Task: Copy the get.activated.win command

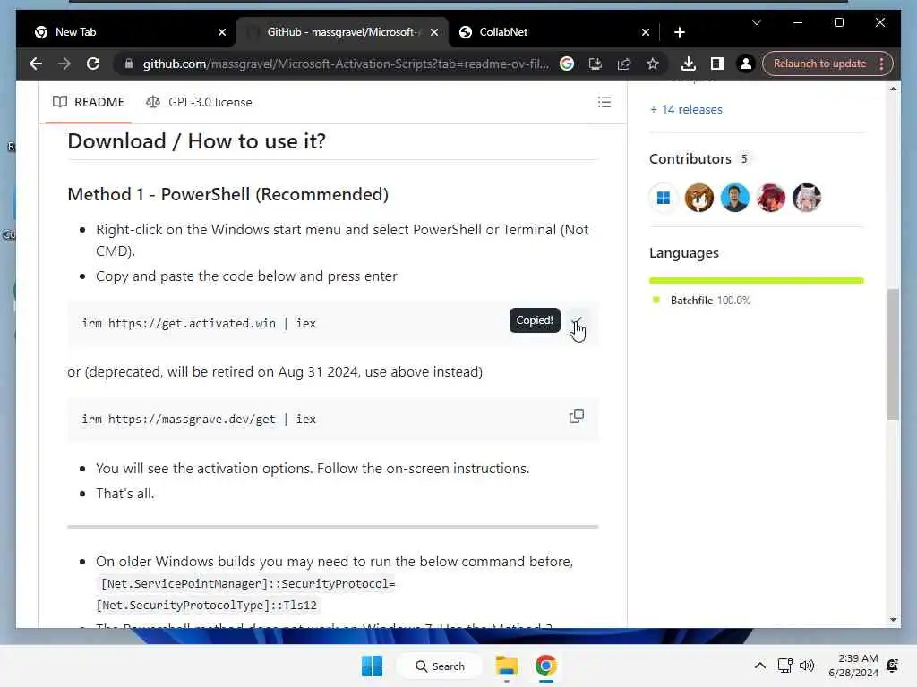Action: [576, 322]
